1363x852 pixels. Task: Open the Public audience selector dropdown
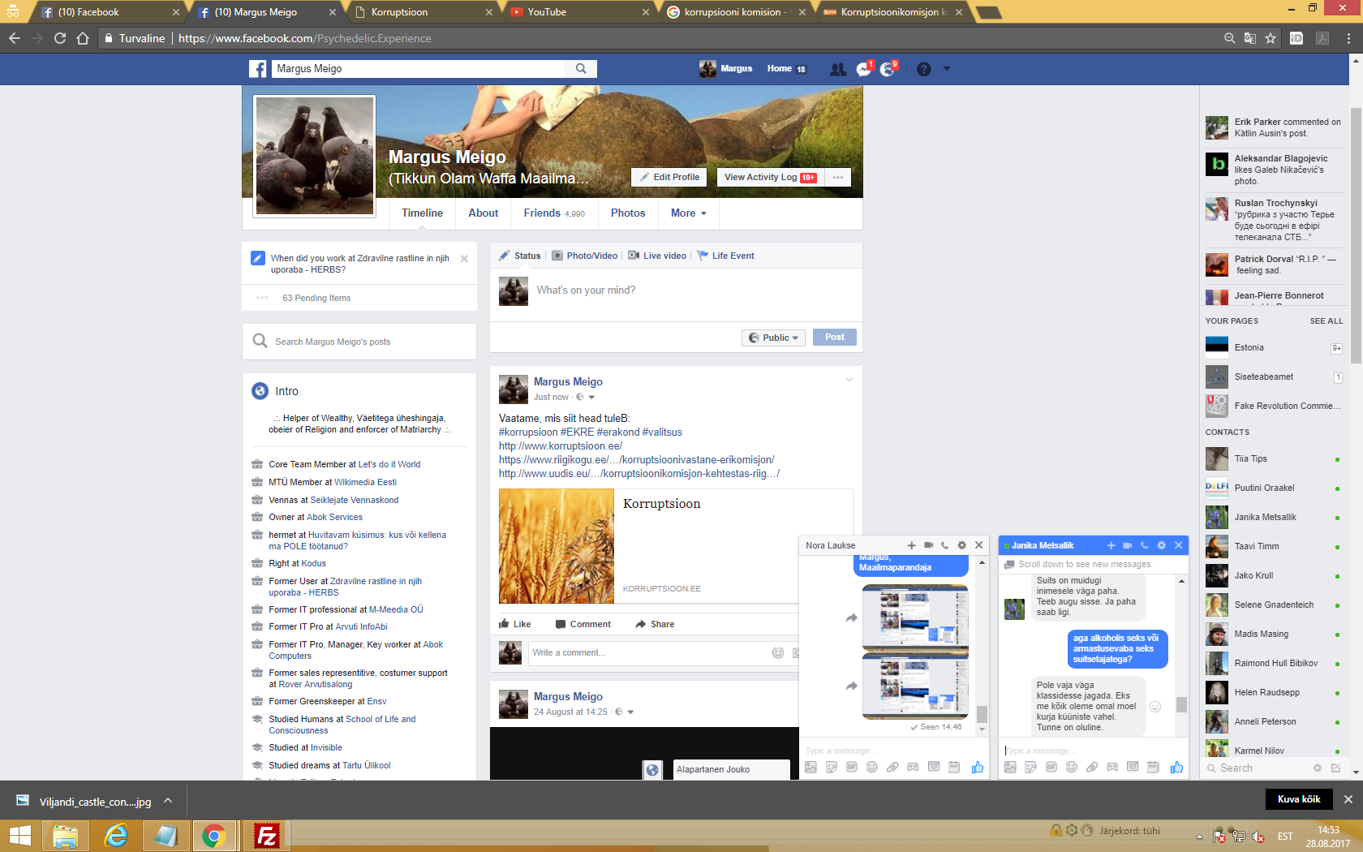(x=774, y=338)
